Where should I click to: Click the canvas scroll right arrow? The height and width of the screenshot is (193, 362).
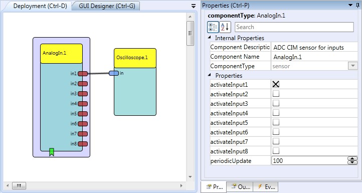pos(181,185)
